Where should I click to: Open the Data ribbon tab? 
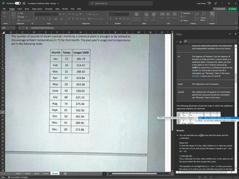pyautogui.click(x=57, y=9)
